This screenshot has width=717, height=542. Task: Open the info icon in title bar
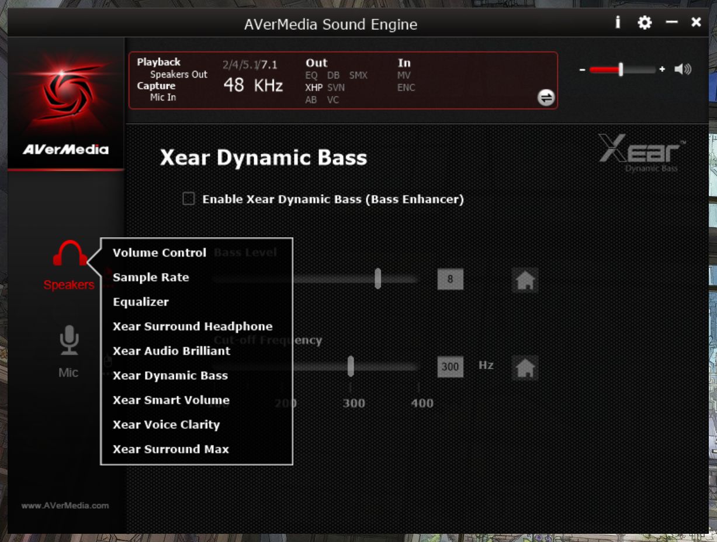618,23
